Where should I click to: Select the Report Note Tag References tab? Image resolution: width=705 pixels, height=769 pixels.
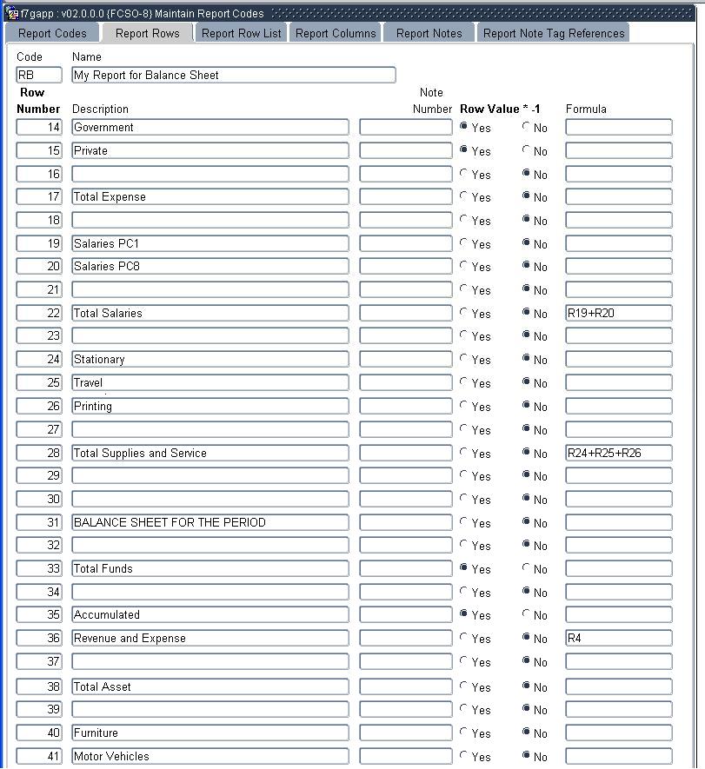tap(554, 33)
